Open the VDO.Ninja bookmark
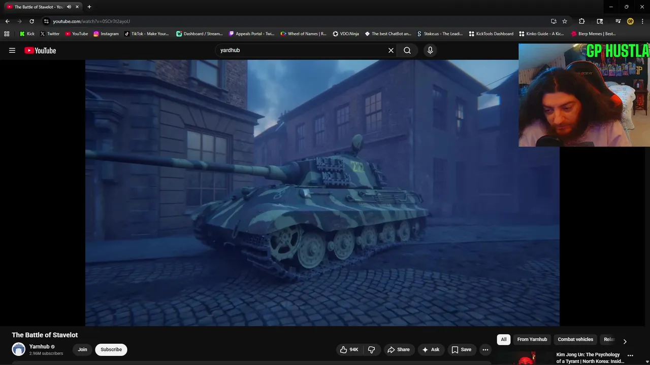650x365 pixels. point(346,34)
